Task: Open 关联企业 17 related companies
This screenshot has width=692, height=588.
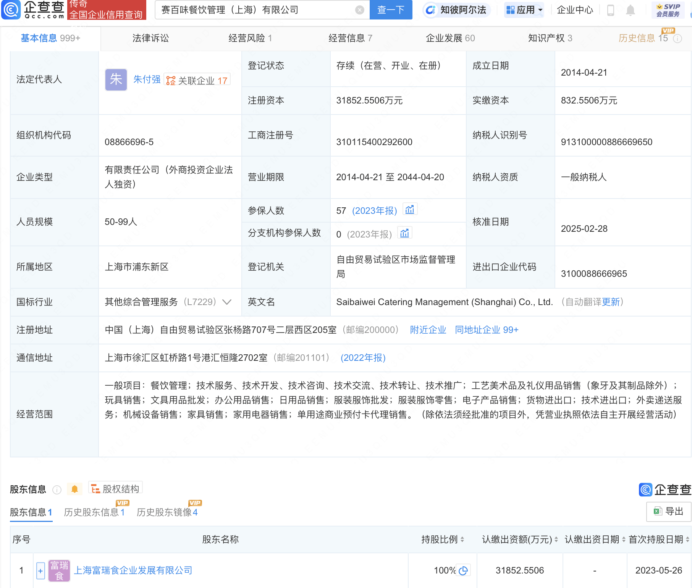Action: click(197, 80)
